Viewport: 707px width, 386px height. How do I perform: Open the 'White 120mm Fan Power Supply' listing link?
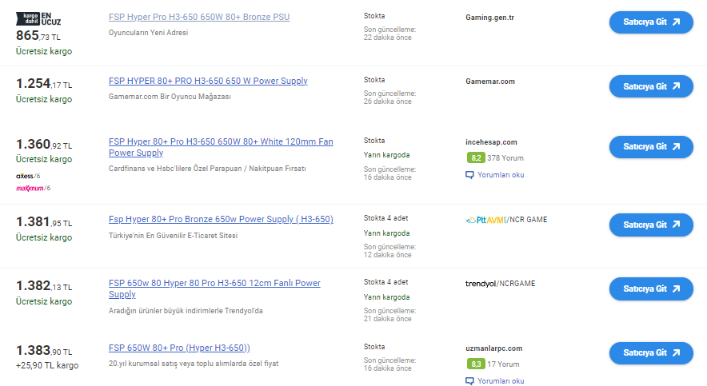pyautogui.click(x=220, y=147)
